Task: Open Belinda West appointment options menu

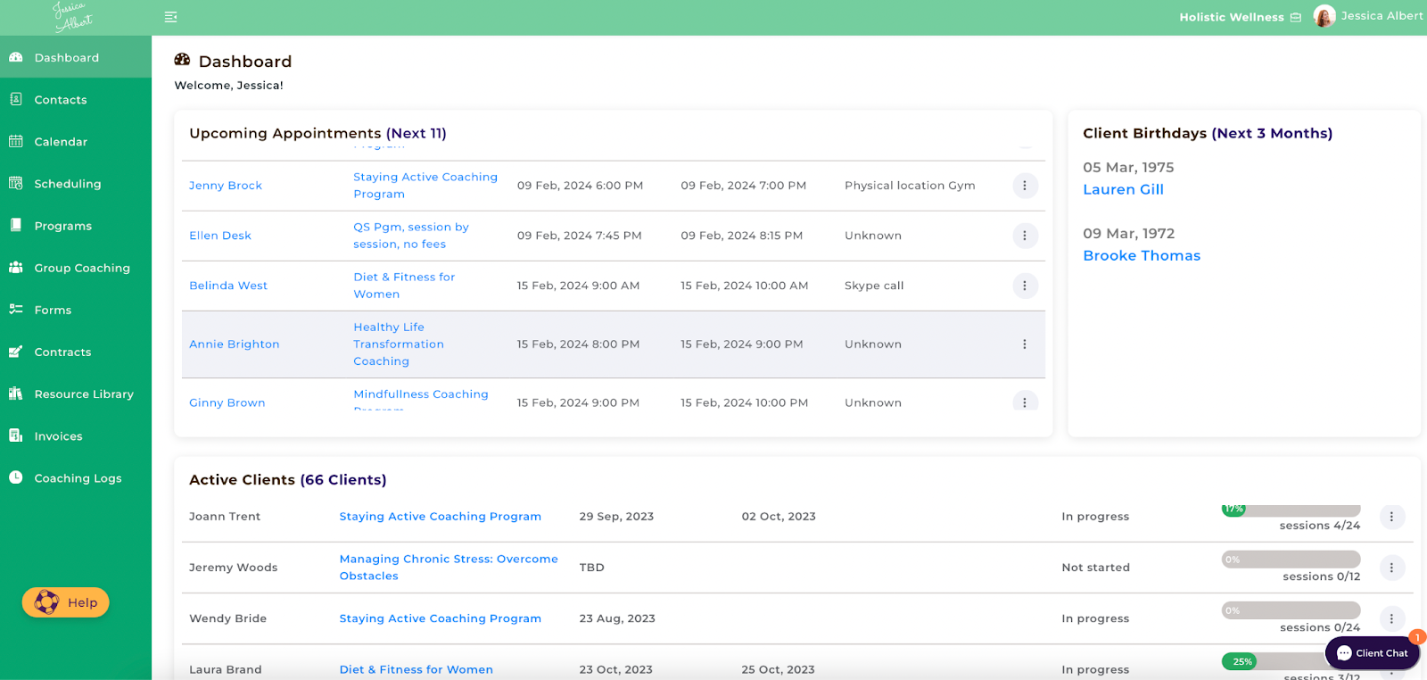Action: [x=1025, y=286]
